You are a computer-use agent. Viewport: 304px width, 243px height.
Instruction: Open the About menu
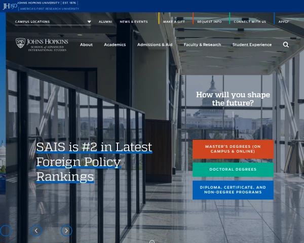click(x=86, y=45)
